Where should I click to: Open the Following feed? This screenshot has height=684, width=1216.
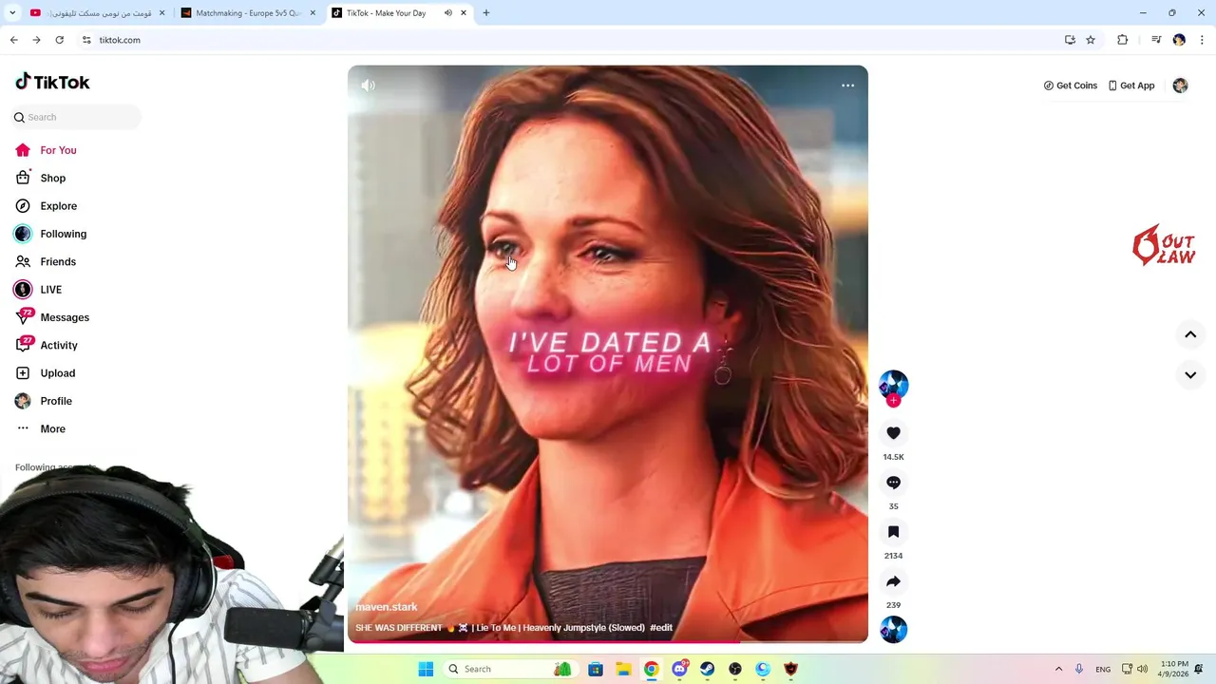(50, 234)
